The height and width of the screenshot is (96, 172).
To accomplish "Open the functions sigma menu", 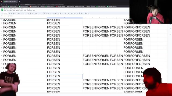I will click(89, 13).
